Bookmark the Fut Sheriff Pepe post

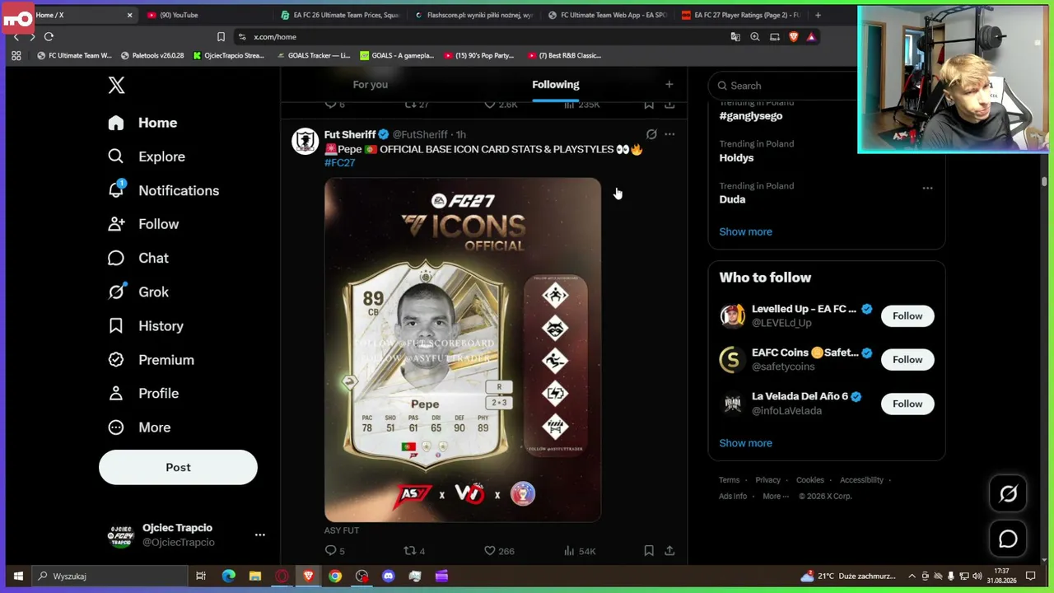click(649, 551)
